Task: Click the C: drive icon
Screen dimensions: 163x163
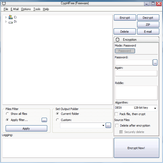Action: 11,17
